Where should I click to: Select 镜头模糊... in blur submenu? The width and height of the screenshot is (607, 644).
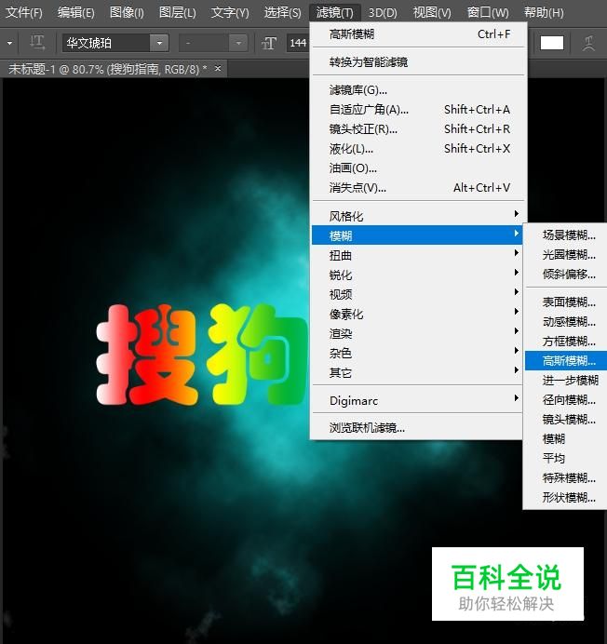(x=566, y=420)
